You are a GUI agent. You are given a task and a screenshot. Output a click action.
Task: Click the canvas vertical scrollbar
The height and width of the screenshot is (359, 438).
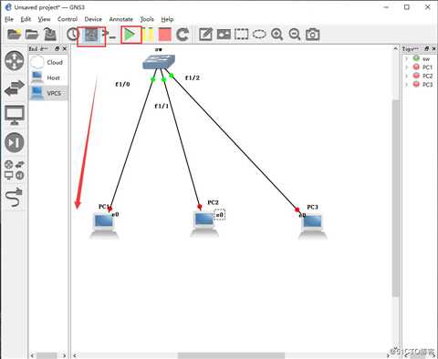[x=395, y=198]
